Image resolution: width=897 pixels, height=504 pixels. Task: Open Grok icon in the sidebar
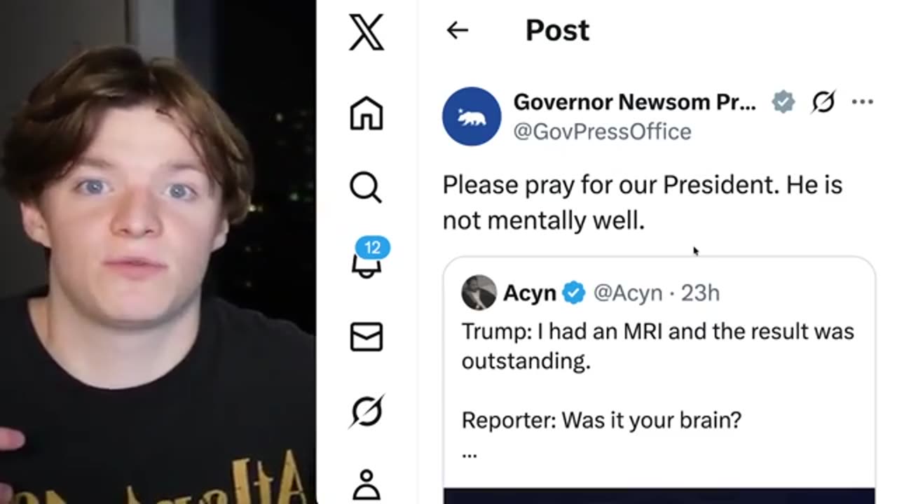[x=367, y=410]
